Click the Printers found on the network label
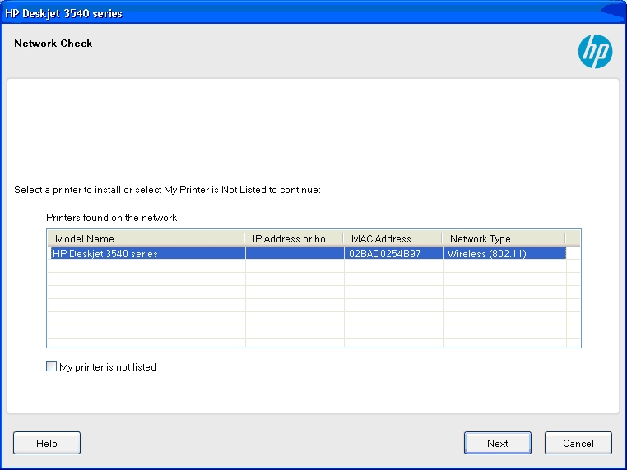 tap(112, 218)
